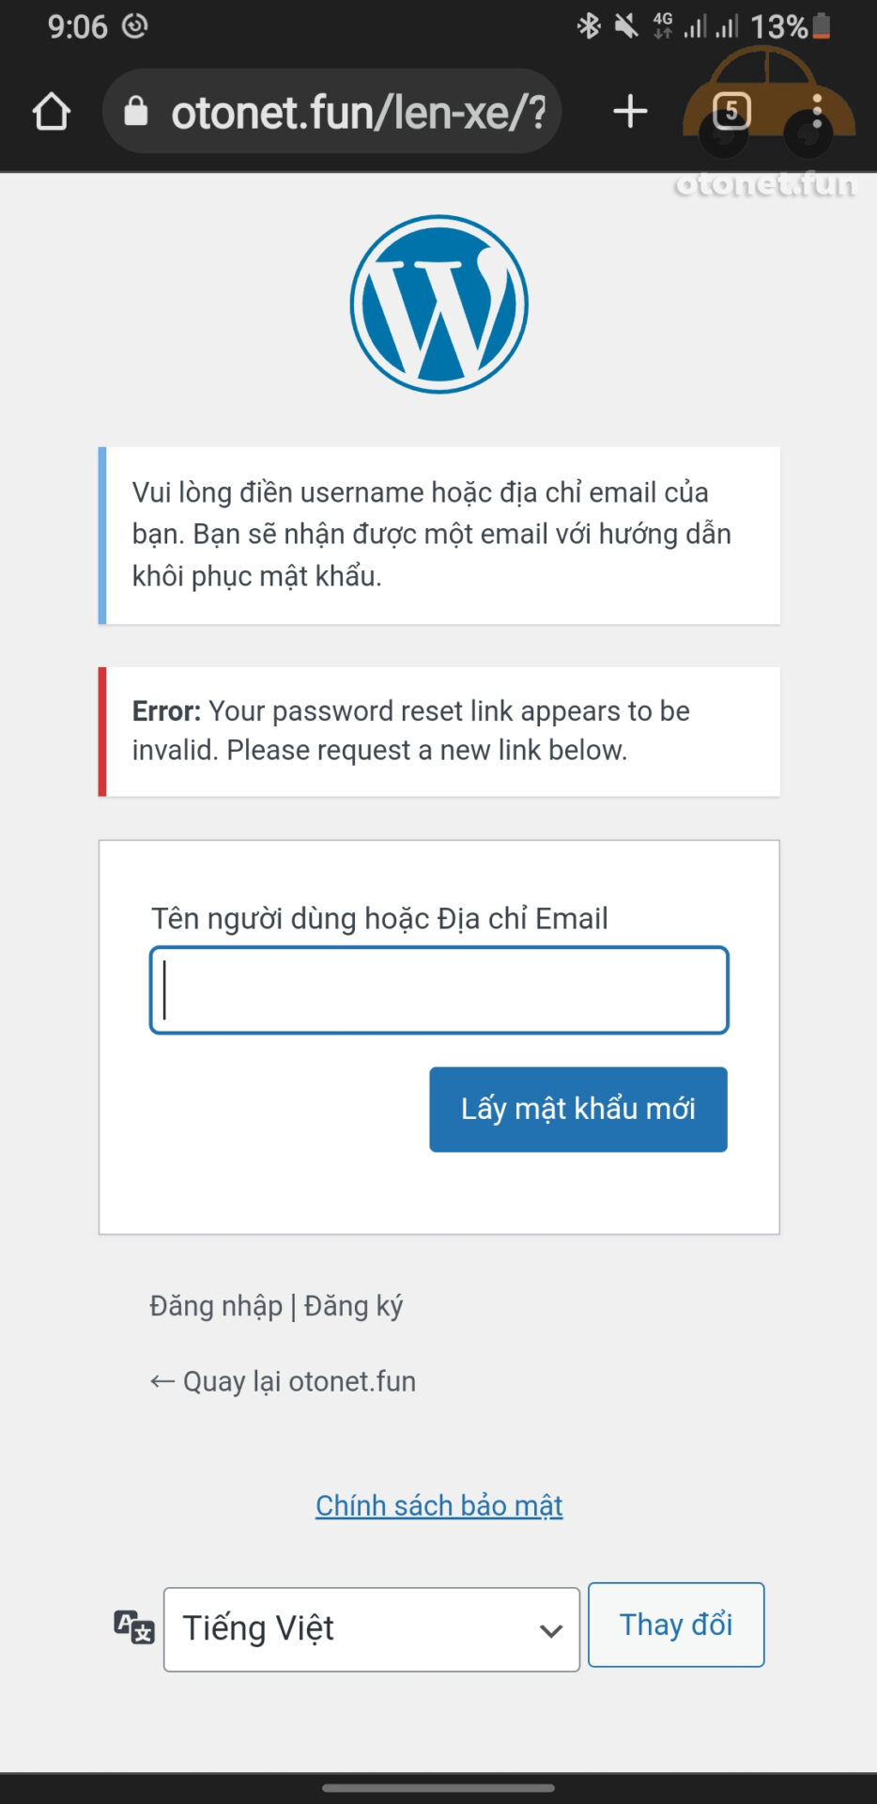Tap the padlock site security icon

pyautogui.click(x=136, y=112)
